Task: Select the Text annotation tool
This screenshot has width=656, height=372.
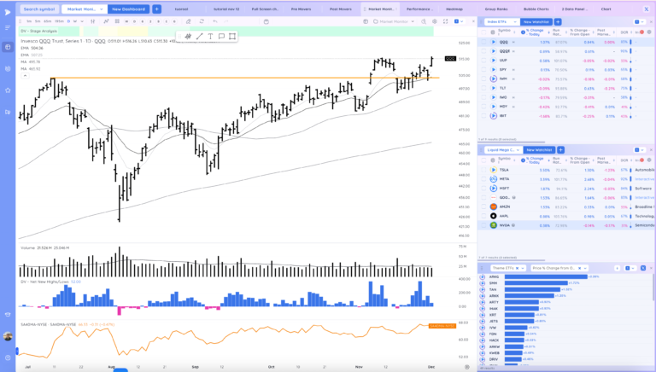Action: tap(210, 37)
